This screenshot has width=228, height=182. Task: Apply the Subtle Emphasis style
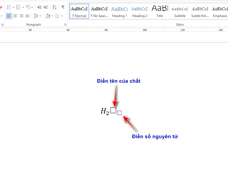pos(200,11)
